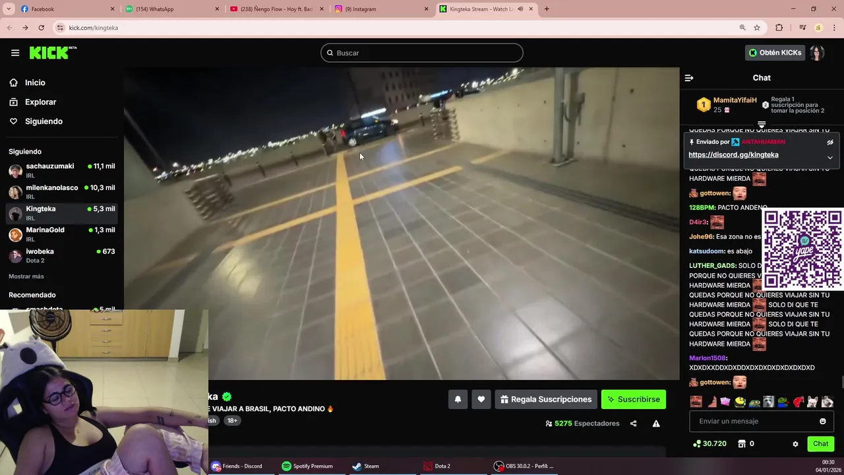Reload the page

click(41, 28)
